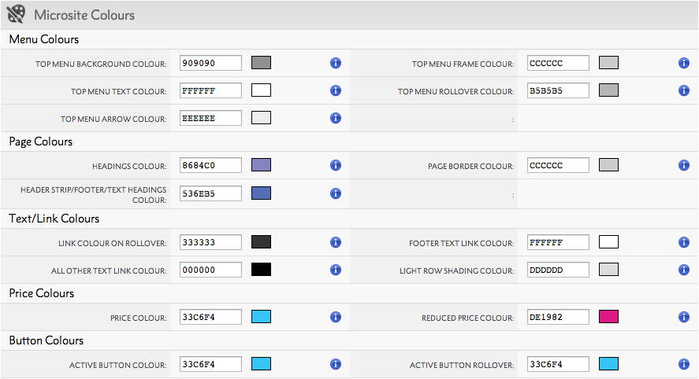Click info icon for Price Colour

pyautogui.click(x=335, y=317)
